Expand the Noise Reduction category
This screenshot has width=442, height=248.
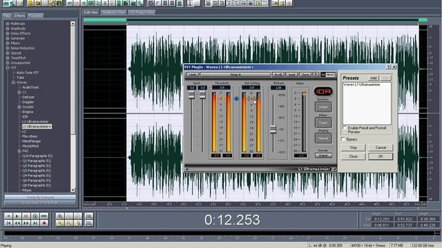click(8, 48)
